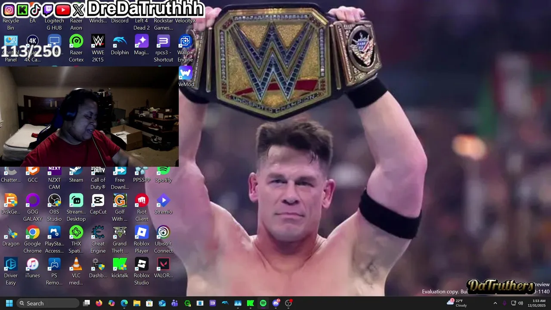This screenshot has width=551, height=310.
Task: Open Firefox from the taskbar
Action: [99, 303]
